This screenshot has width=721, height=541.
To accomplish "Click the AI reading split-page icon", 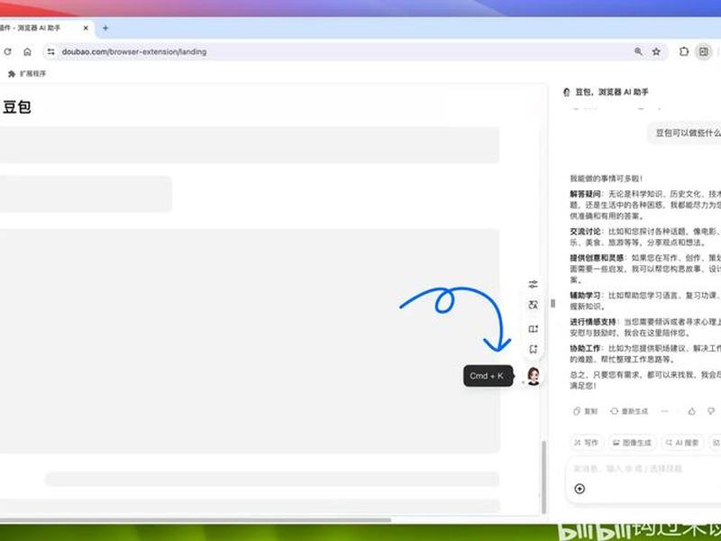I will click(x=533, y=328).
